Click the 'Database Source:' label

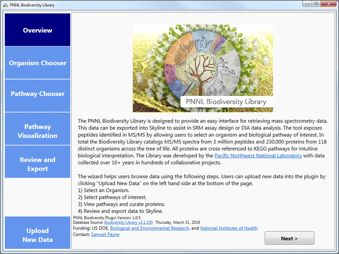(x=88, y=222)
